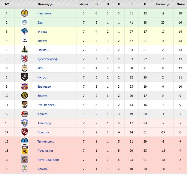
Task: Click the Беркут team logo
Action: pos(25,96)
